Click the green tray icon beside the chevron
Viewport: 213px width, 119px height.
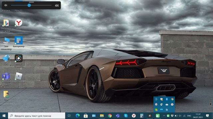point(168,116)
